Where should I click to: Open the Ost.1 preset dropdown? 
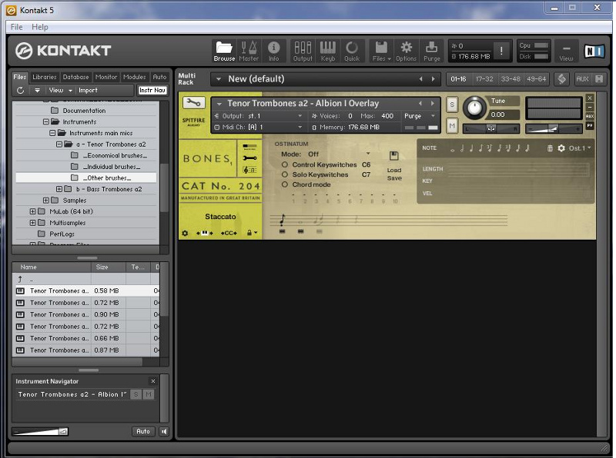[580, 148]
